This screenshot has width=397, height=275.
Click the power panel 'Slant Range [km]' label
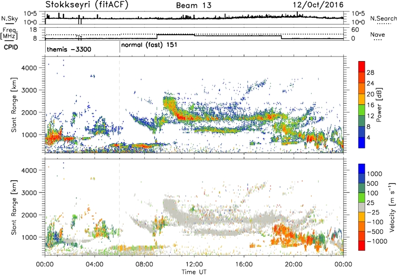pos(14,105)
